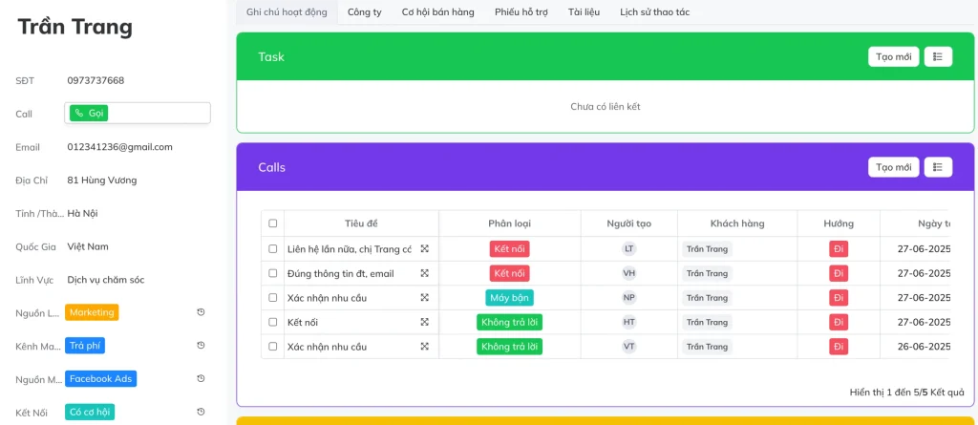978x425 pixels.
Task: View history icon beside Facebook Ads
Action: [x=201, y=379]
